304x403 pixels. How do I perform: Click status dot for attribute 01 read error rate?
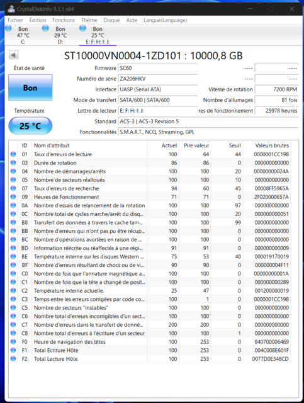(x=13, y=154)
